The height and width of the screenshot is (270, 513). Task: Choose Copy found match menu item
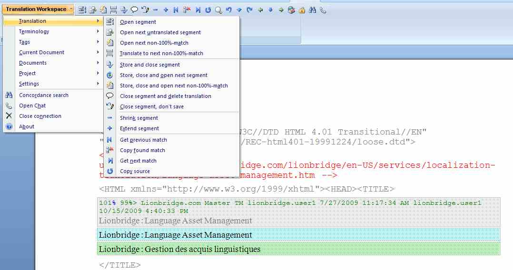(172, 150)
